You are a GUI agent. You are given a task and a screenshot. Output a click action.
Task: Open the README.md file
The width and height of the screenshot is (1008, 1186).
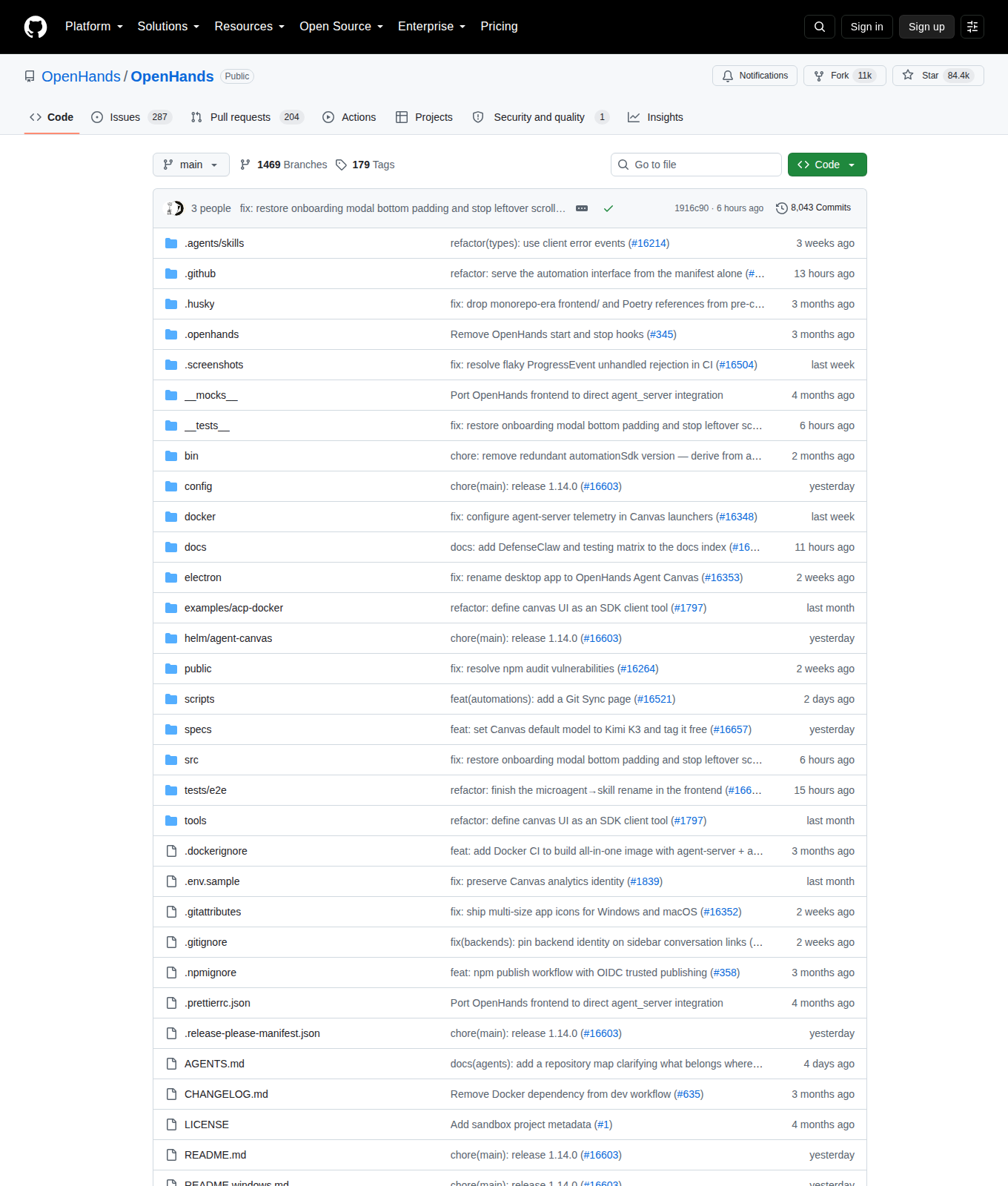[x=215, y=1155]
